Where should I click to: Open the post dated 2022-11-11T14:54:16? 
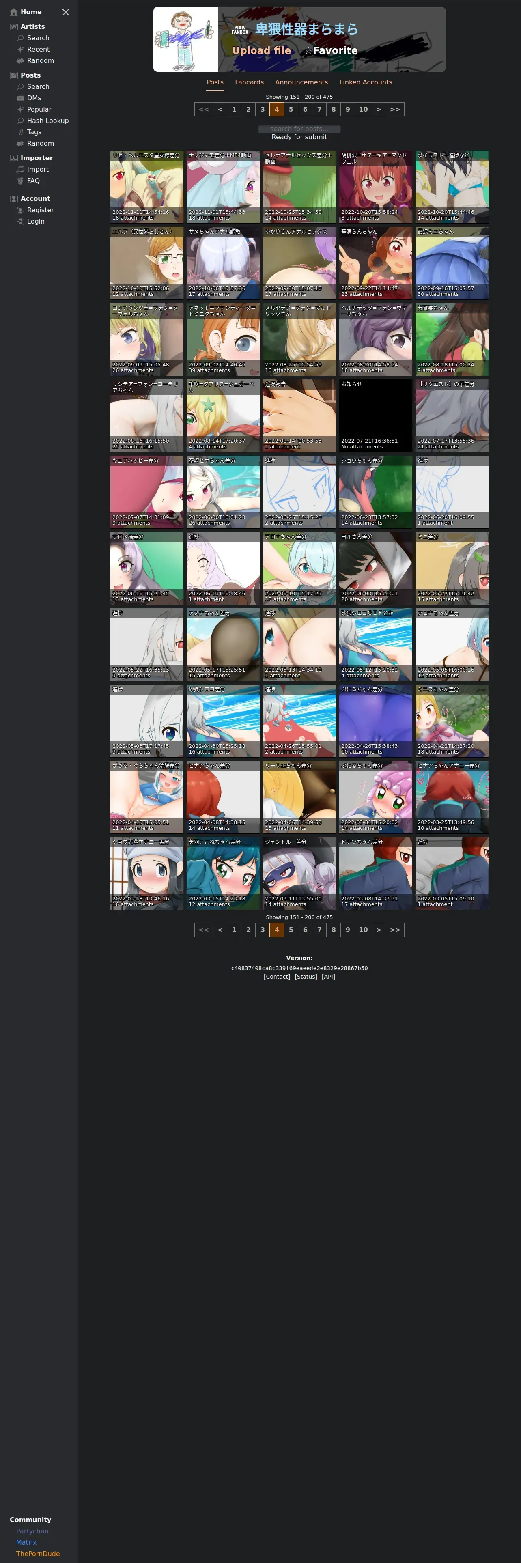(x=147, y=187)
